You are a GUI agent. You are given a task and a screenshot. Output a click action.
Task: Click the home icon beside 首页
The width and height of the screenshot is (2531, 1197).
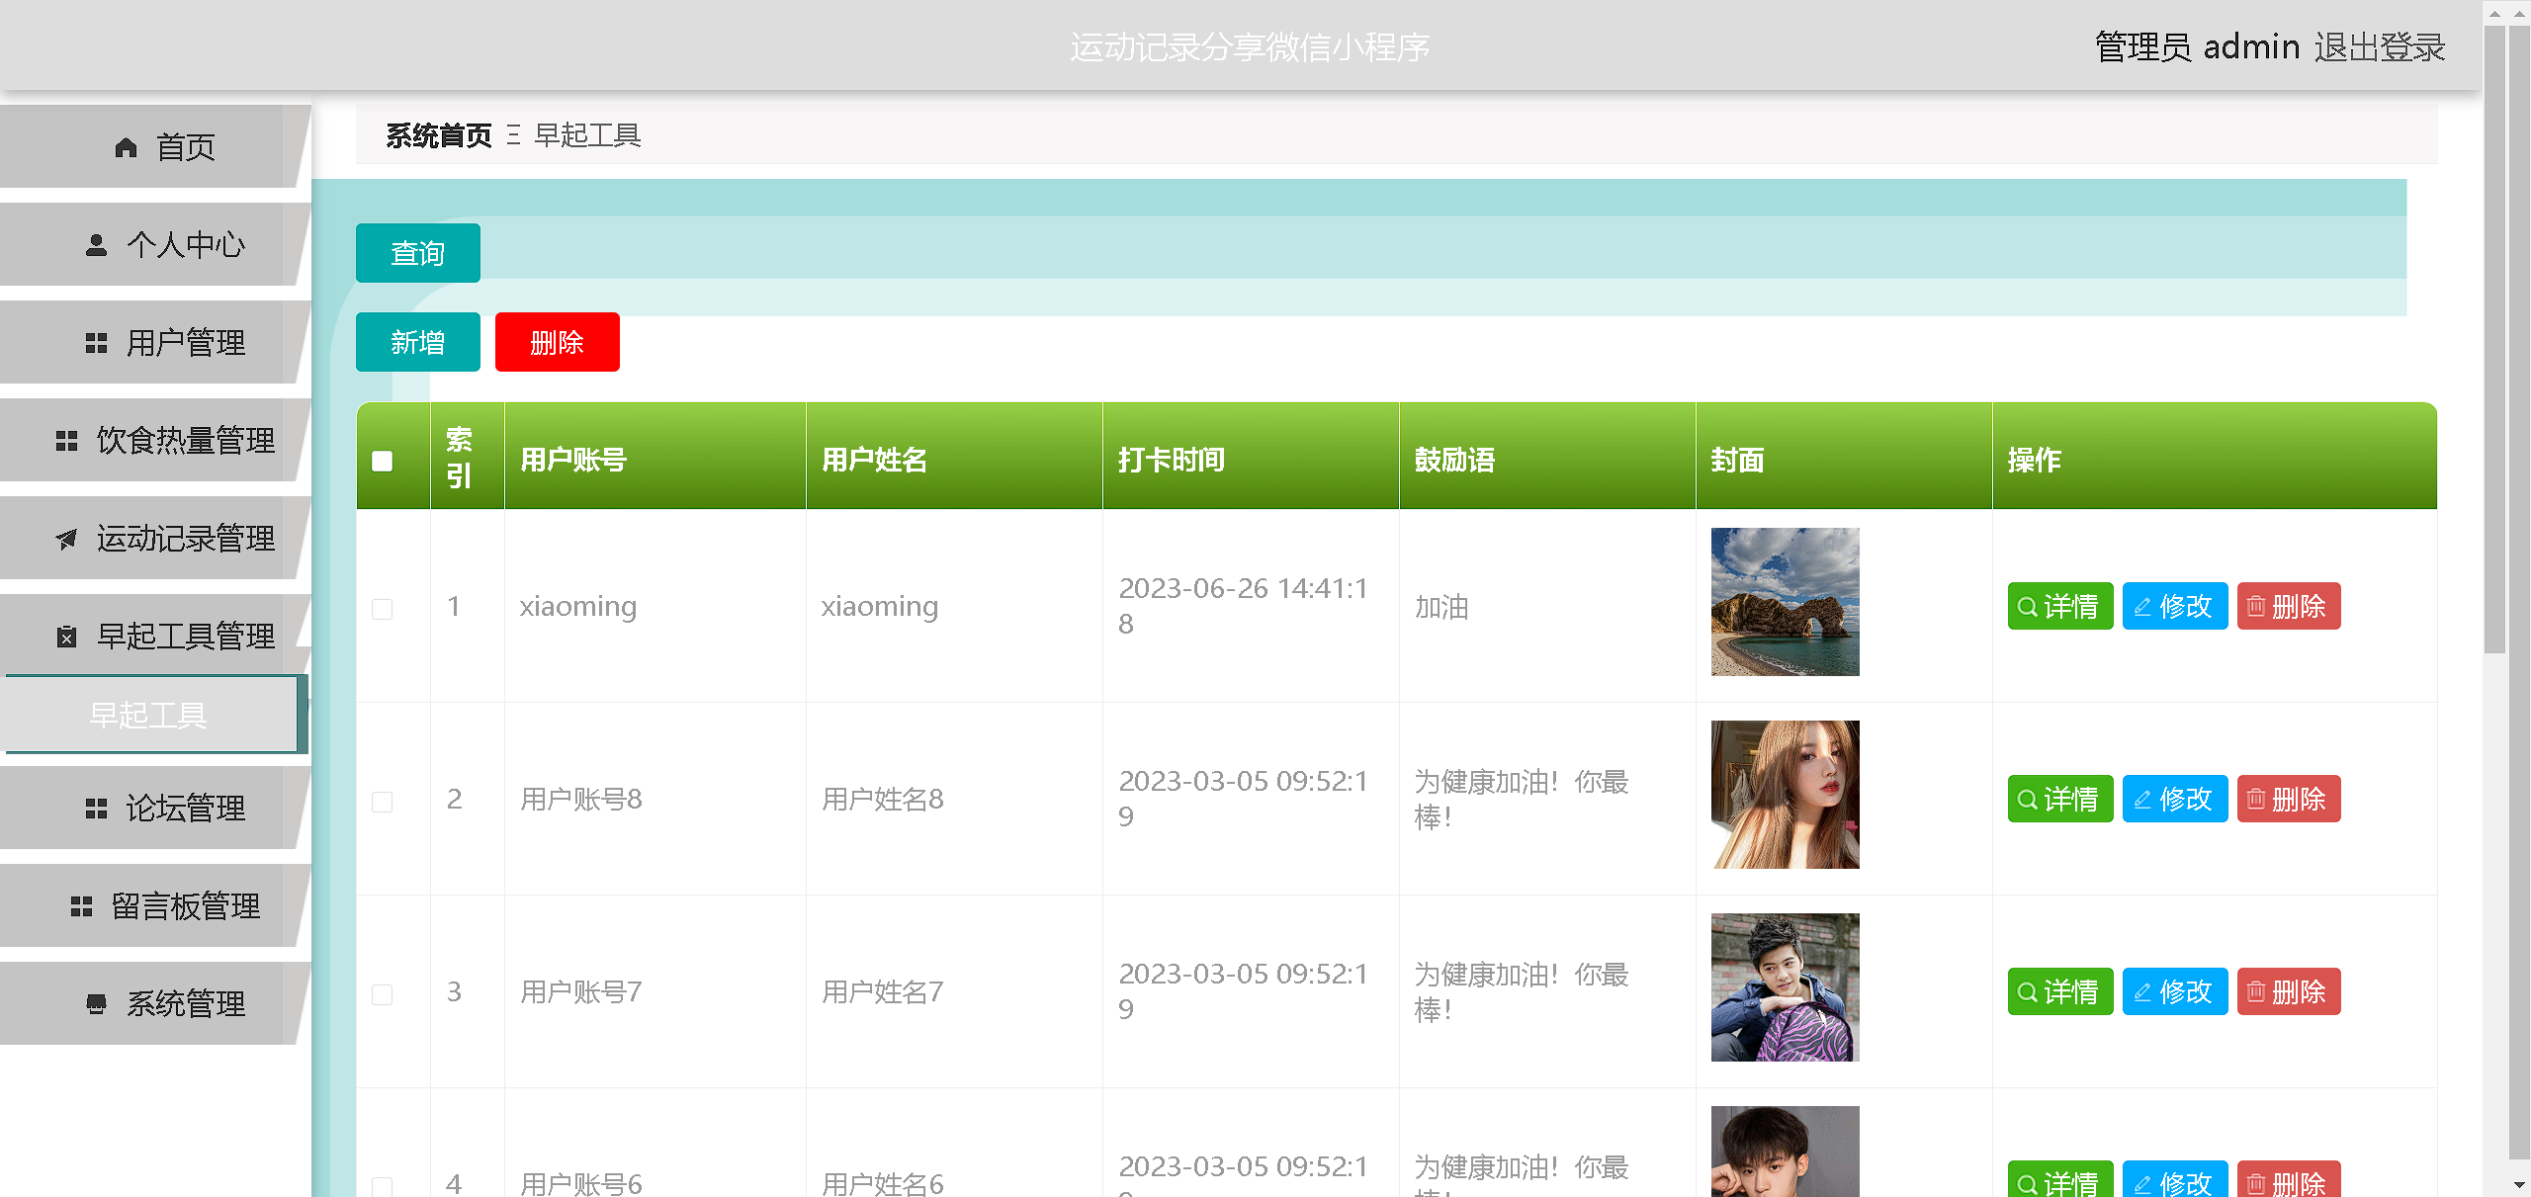coord(126,147)
